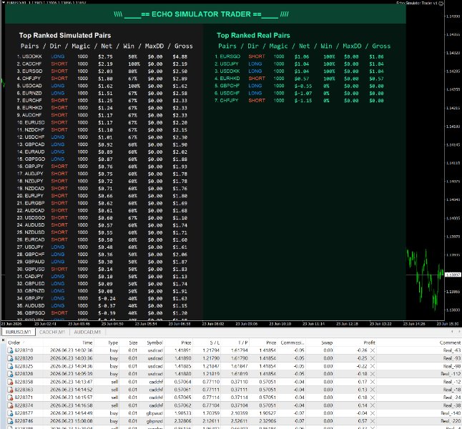Close order 8228374 with the X icon
462x429 pixels.
click(373, 405)
